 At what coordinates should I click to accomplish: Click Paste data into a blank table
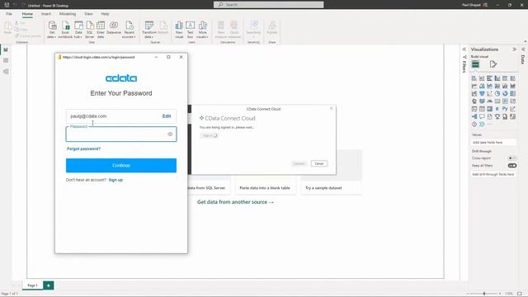coord(265,188)
